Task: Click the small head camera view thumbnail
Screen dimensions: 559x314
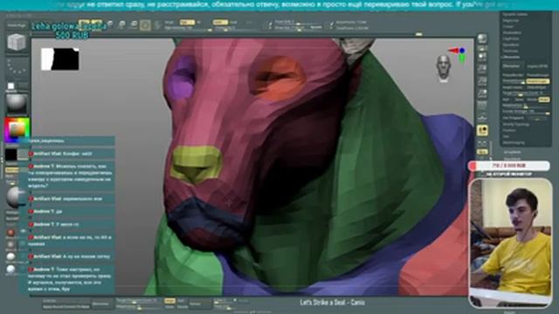Action: (444, 68)
